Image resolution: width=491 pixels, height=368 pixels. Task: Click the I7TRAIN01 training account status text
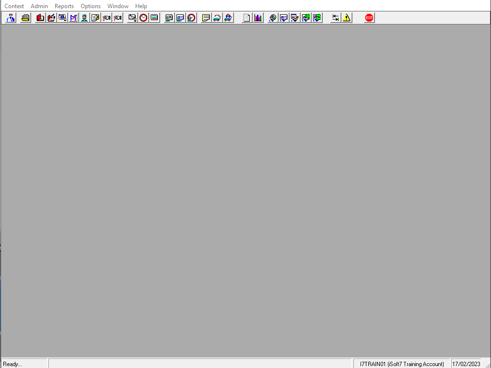pyautogui.click(x=402, y=364)
